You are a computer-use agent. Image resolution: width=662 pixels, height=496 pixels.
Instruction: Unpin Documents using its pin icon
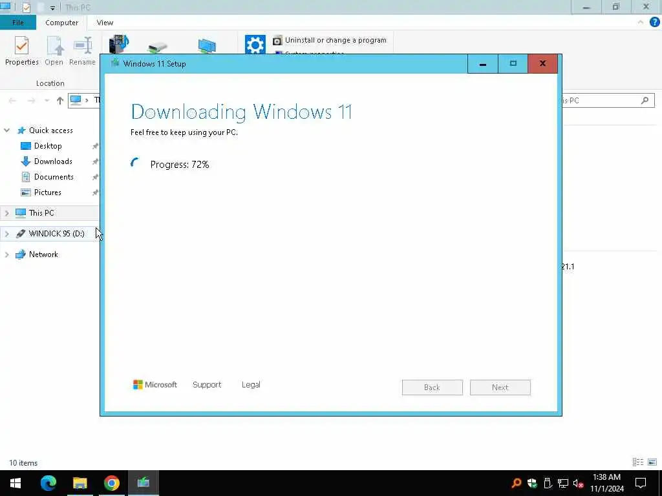[x=96, y=177]
